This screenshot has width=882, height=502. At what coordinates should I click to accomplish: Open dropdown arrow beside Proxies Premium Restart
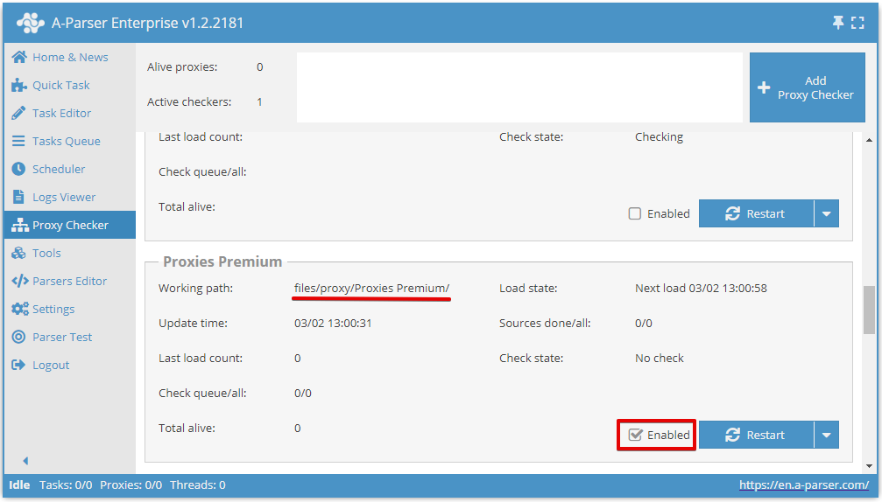point(827,435)
